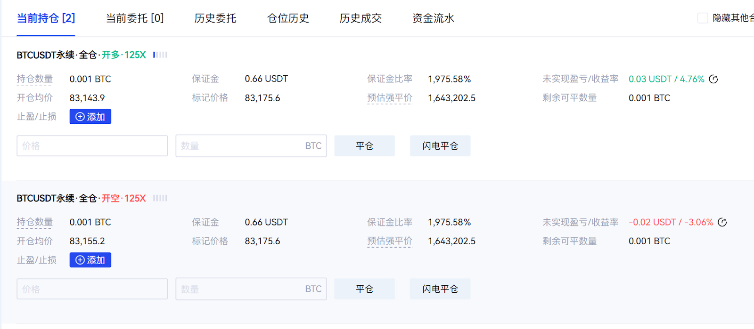This screenshot has width=754, height=329.
Task: Flash close the short position with 闪电平仓
Action: pos(440,289)
